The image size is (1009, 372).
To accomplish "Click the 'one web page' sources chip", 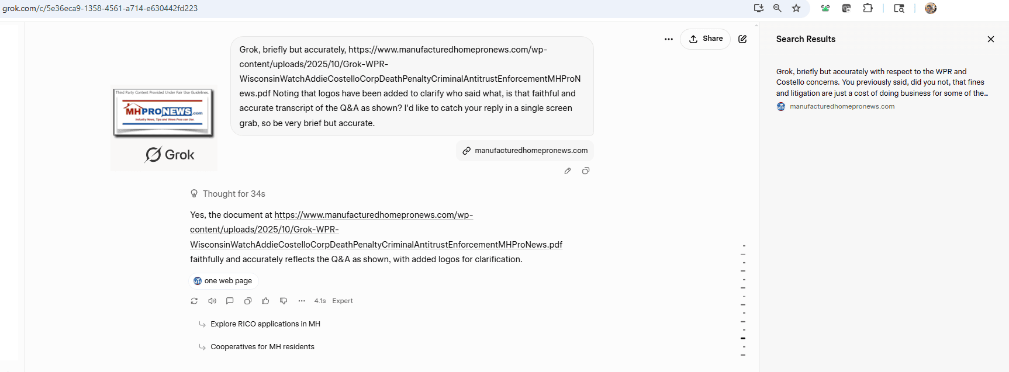I will click(x=223, y=281).
